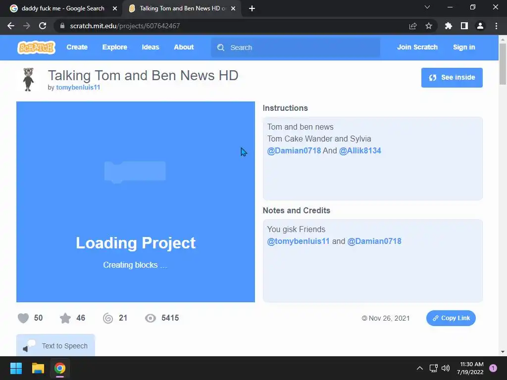Open @Damian0718 link in Notes and Credits

point(374,241)
